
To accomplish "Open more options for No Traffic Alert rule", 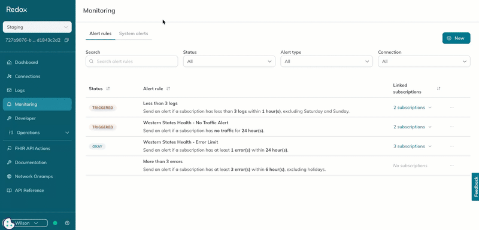I will click(x=452, y=127).
